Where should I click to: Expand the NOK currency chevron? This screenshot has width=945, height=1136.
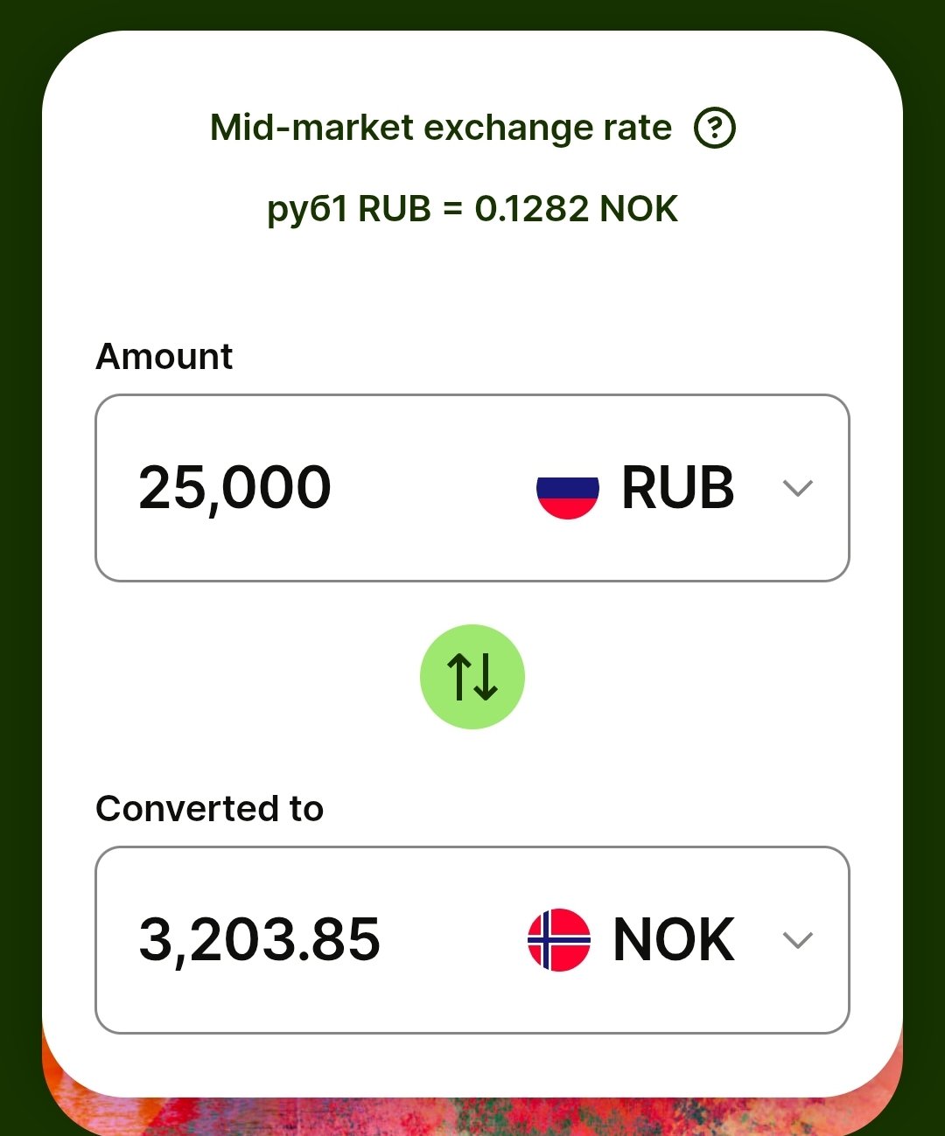tap(797, 940)
